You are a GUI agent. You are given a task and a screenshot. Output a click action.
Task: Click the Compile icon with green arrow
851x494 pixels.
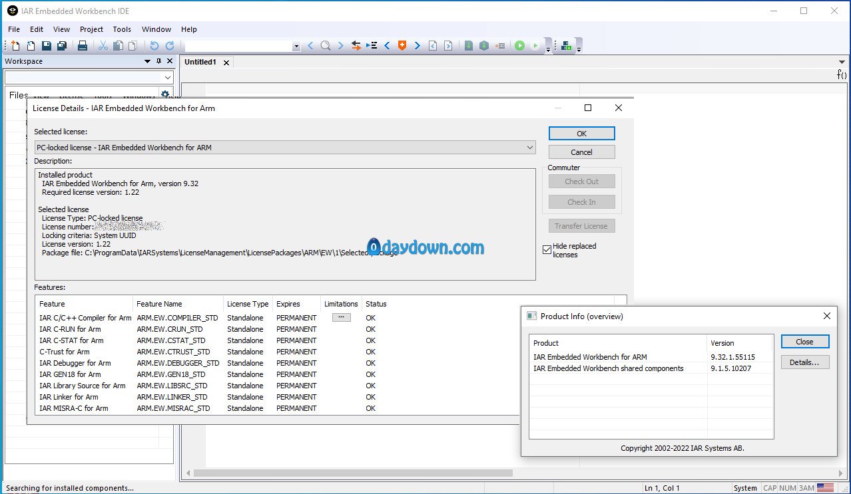(x=469, y=46)
